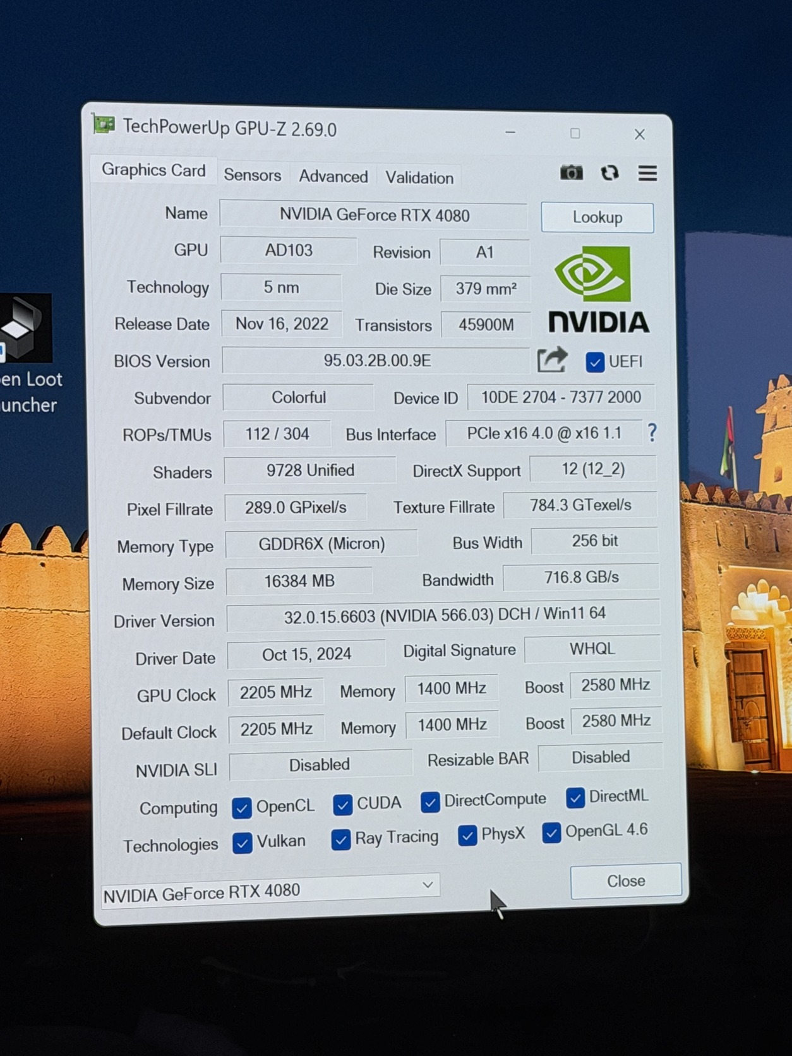Switch to the Advanced tab
The width and height of the screenshot is (792, 1056).
tap(333, 176)
